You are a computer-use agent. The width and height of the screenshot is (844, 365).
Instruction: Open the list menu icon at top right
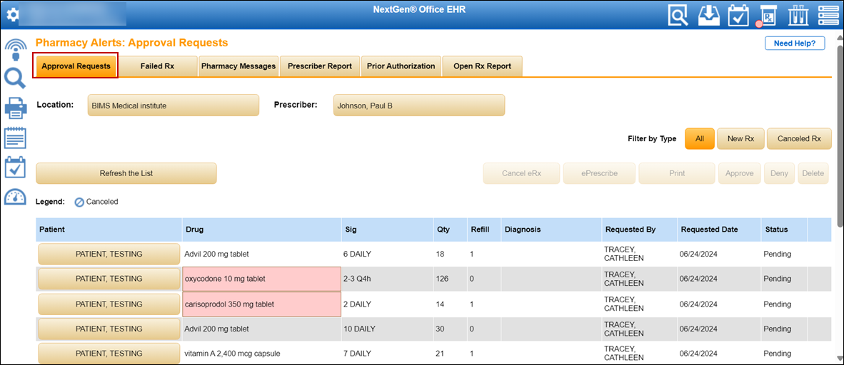(828, 15)
